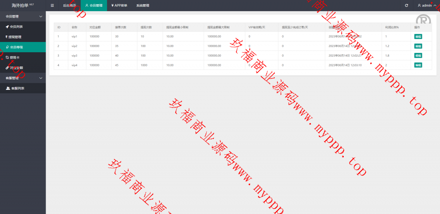440x214 pixels.
Task: Switch to the 后台首页 top tab
Action: 69,6
